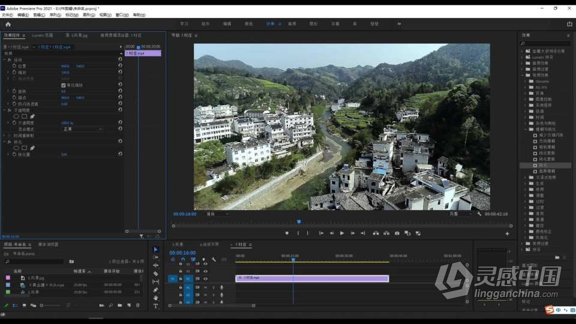Viewport: 576px width, 324px height.
Task: Select free draw bezier pen under Sharpen
Action: tap(32, 148)
